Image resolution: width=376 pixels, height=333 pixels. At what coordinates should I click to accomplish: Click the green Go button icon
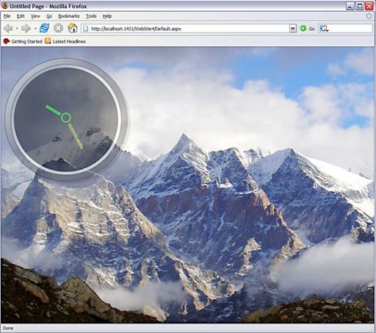pyautogui.click(x=303, y=29)
